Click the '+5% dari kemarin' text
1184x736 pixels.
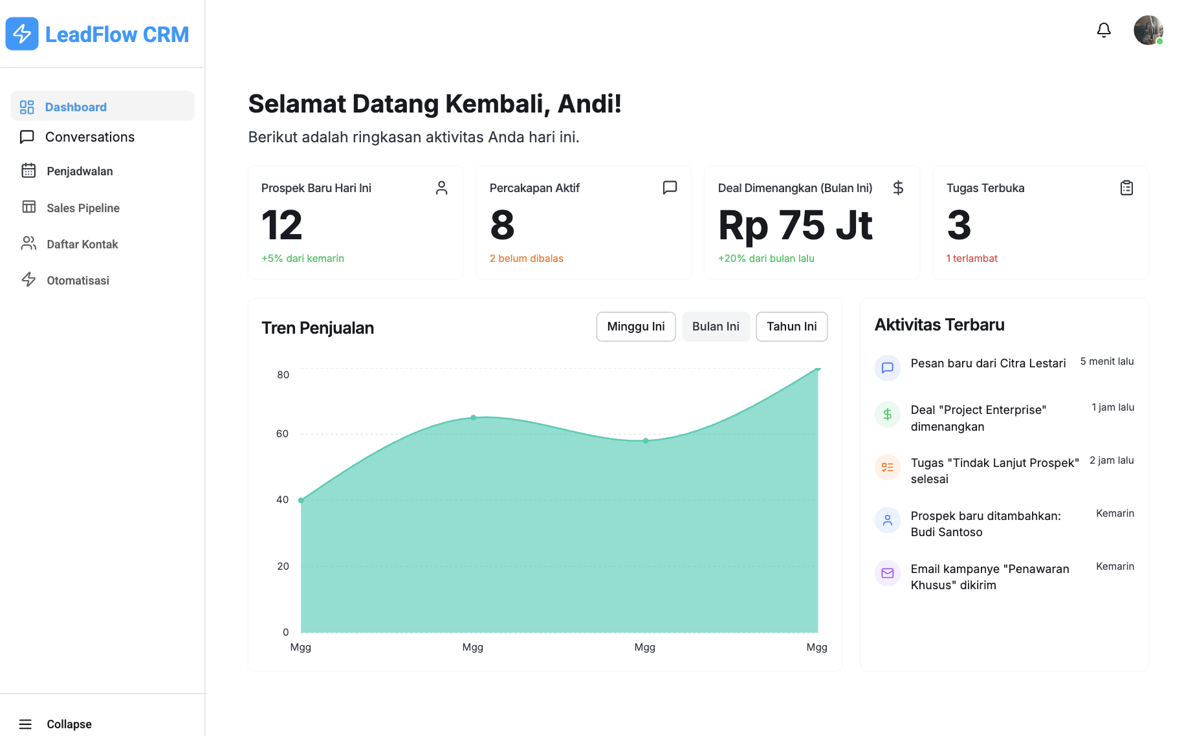click(x=303, y=258)
